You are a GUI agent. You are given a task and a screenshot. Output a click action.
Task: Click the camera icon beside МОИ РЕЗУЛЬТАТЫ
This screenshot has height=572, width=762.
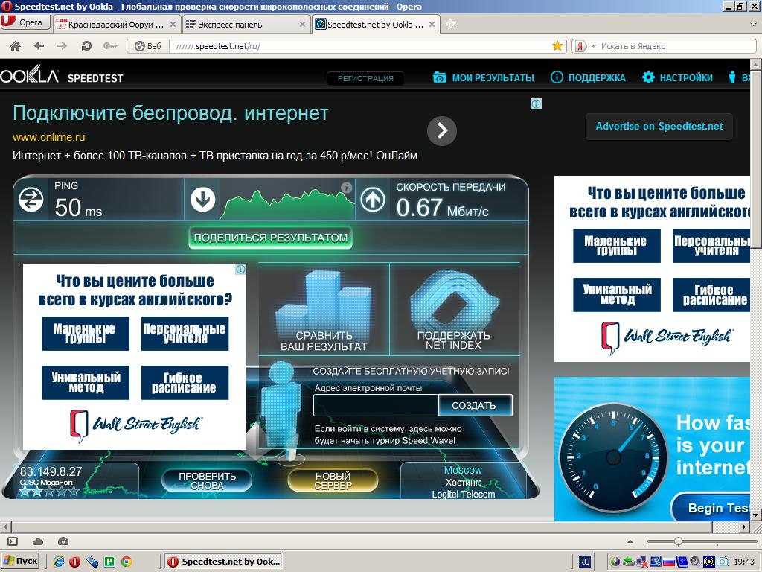point(439,77)
